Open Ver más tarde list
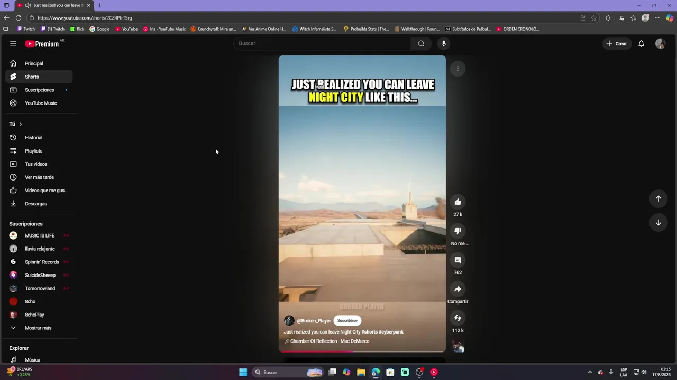This screenshot has height=380, width=677. [x=39, y=177]
